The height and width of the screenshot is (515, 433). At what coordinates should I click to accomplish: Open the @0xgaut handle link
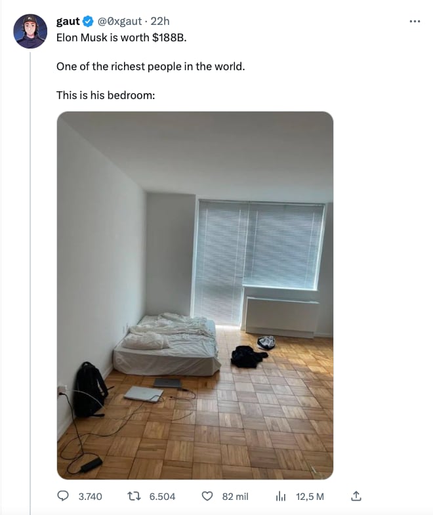click(x=119, y=22)
